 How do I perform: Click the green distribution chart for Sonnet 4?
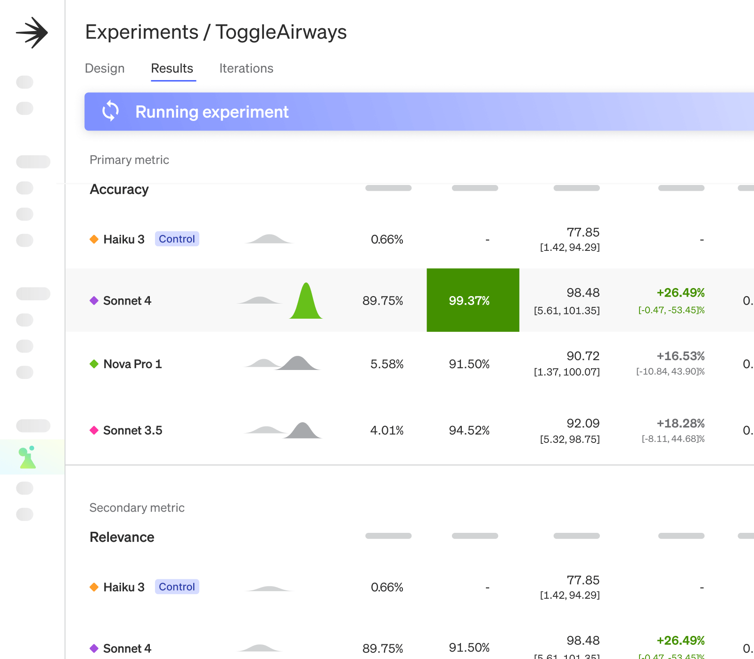click(x=306, y=302)
